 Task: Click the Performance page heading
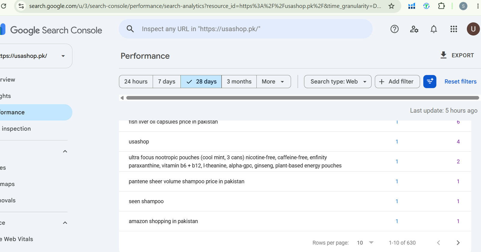[x=145, y=56]
